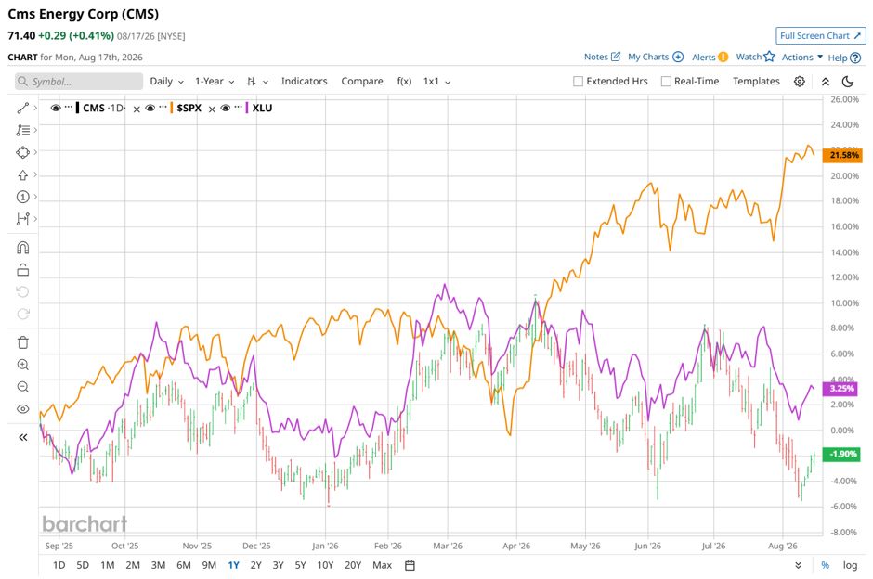873x579 pixels.
Task: Select the trend line drawing tool
Action: [23, 108]
